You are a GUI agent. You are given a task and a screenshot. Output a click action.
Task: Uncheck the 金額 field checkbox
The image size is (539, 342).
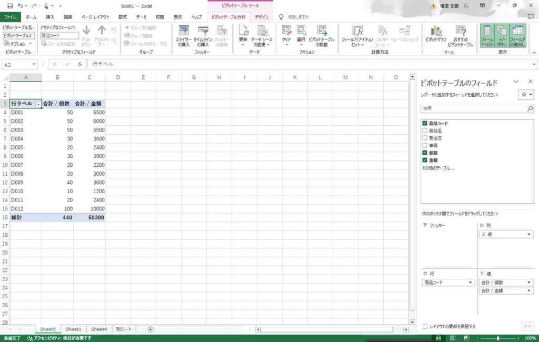tap(425, 160)
